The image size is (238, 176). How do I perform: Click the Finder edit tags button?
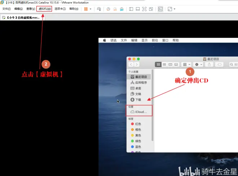(219, 64)
